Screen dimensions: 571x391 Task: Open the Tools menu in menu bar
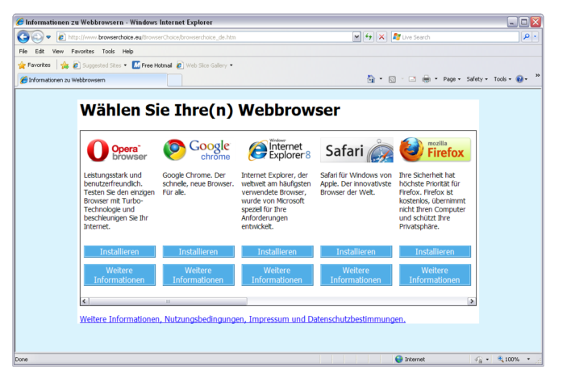click(108, 51)
